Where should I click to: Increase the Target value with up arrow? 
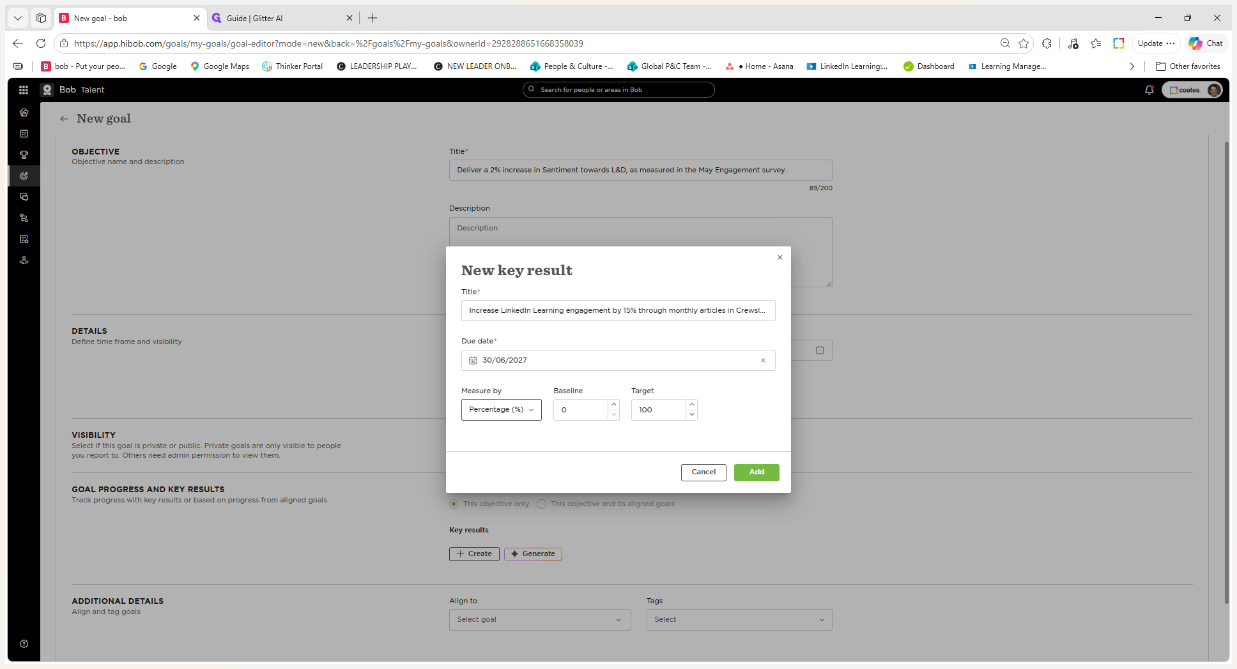tap(691, 405)
